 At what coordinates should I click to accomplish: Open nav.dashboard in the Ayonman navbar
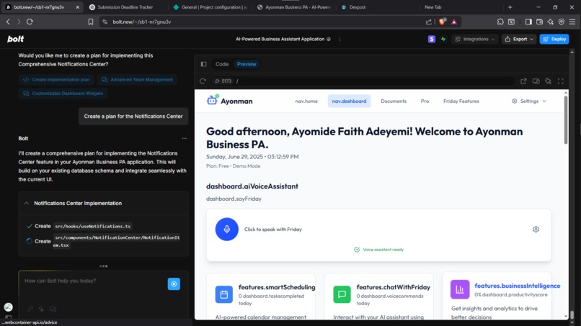point(349,101)
